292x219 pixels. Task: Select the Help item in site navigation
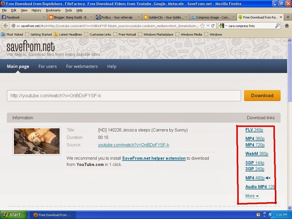pyautogui.click(x=112, y=66)
